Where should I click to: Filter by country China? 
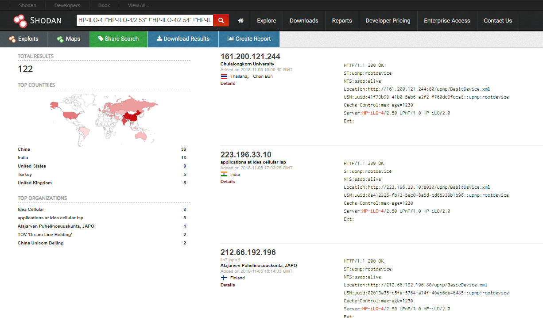coord(24,149)
